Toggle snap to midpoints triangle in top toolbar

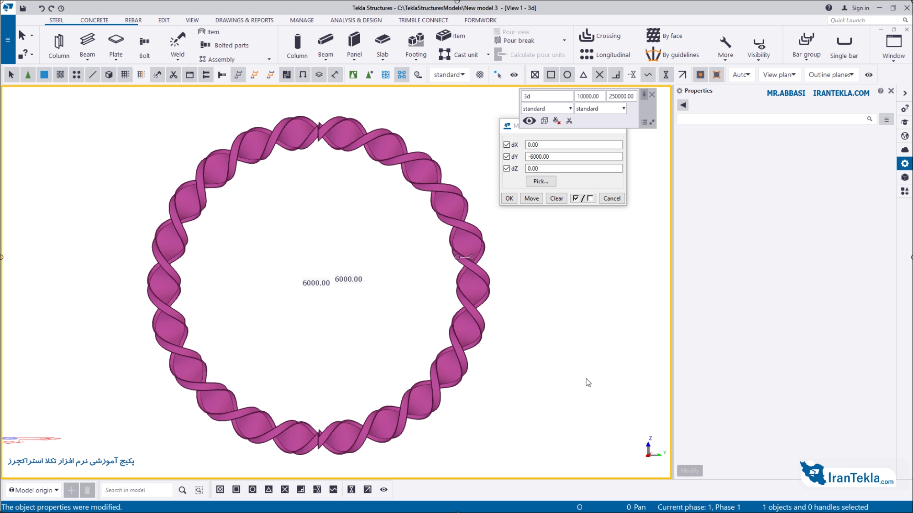pyautogui.click(x=583, y=75)
